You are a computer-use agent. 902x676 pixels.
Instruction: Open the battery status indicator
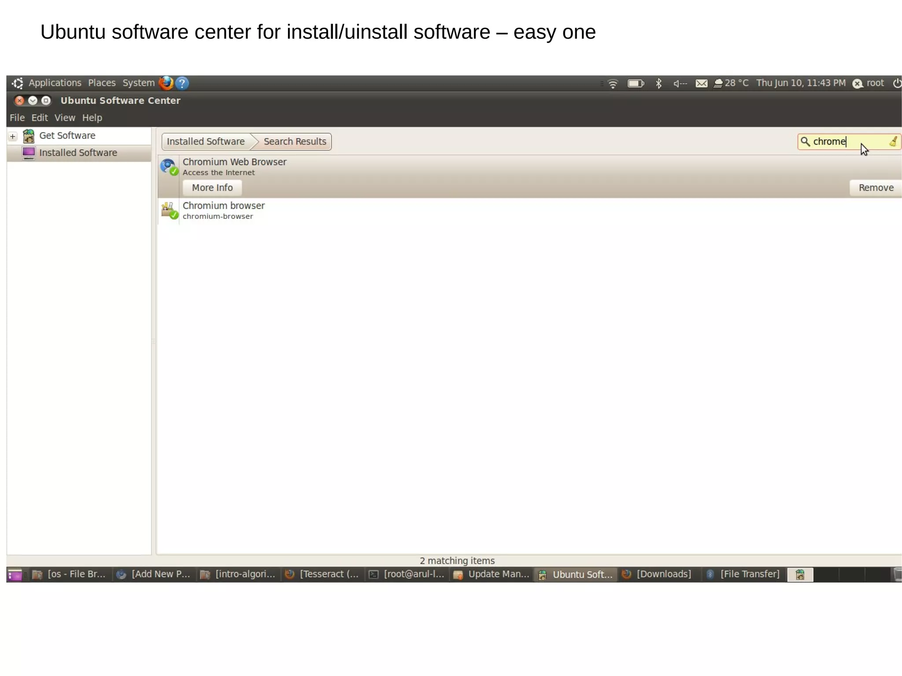(x=636, y=83)
